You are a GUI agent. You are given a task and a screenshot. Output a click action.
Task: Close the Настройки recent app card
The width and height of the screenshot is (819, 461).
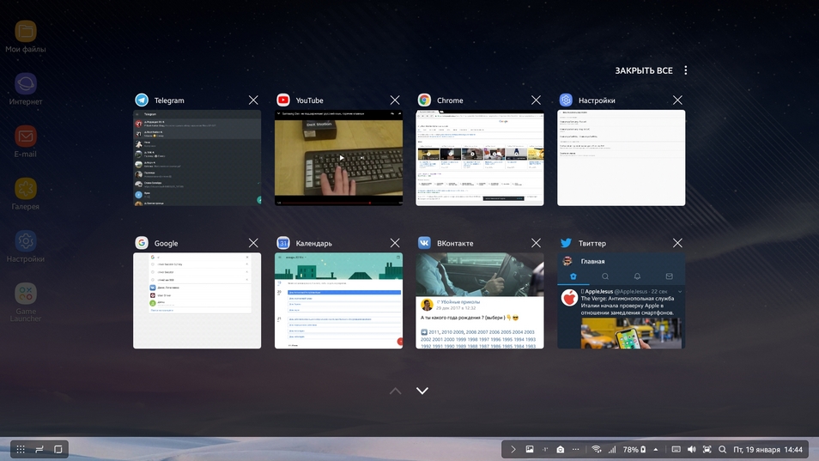coord(677,100)
